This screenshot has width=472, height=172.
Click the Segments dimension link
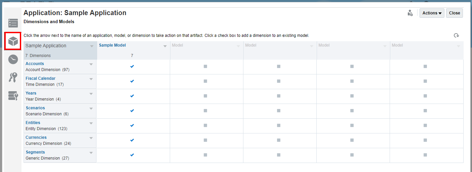(35, 152)
